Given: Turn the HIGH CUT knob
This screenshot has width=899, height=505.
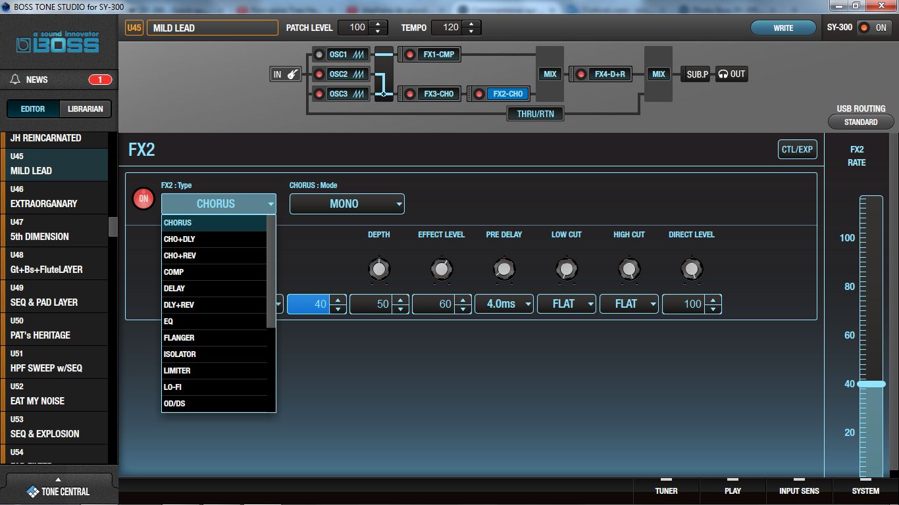Looking at the screenshot, I should 629,269.
